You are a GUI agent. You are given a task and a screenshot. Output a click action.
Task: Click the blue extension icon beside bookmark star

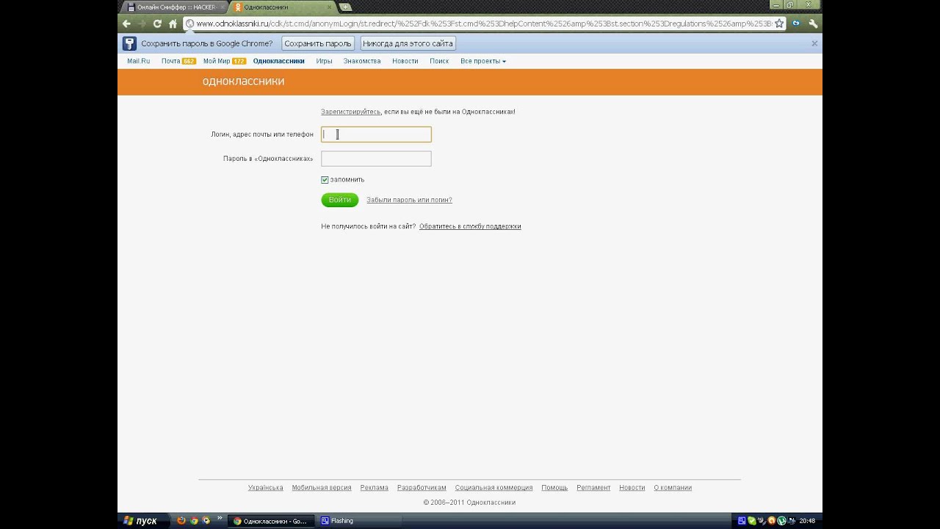[x=796, y=24]
